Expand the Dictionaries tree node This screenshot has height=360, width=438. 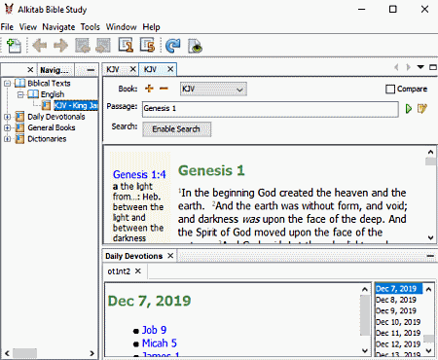7,139
